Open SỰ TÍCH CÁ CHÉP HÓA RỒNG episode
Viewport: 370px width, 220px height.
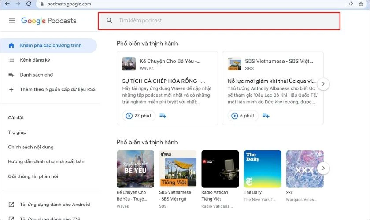coord(163,81)
